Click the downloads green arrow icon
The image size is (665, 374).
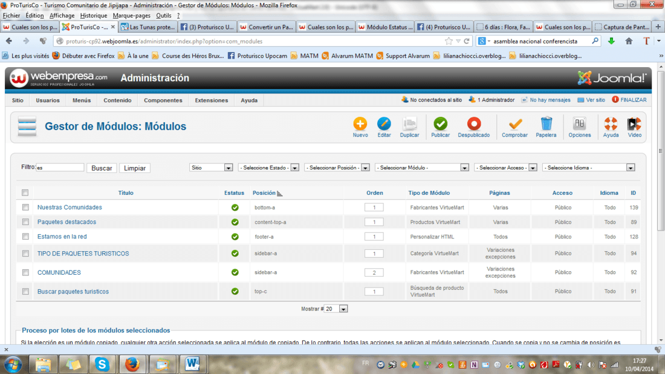tap(611, 41)
